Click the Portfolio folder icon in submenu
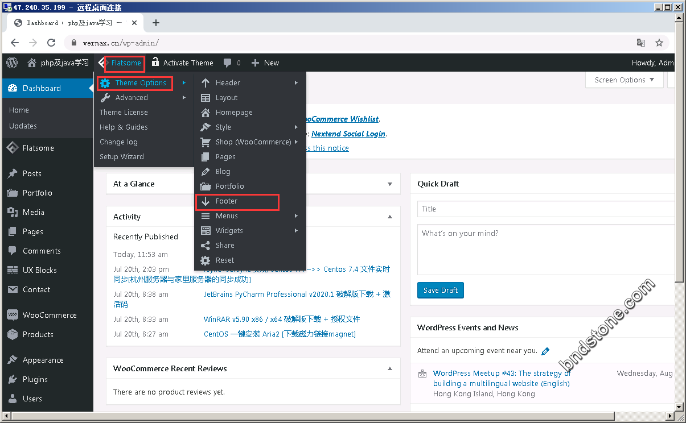The width and height of the screenshot is (686, 423). pyautogui.click(x=206, y=186)
